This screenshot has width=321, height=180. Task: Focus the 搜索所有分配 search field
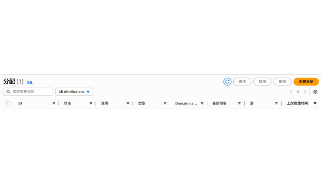28,92
